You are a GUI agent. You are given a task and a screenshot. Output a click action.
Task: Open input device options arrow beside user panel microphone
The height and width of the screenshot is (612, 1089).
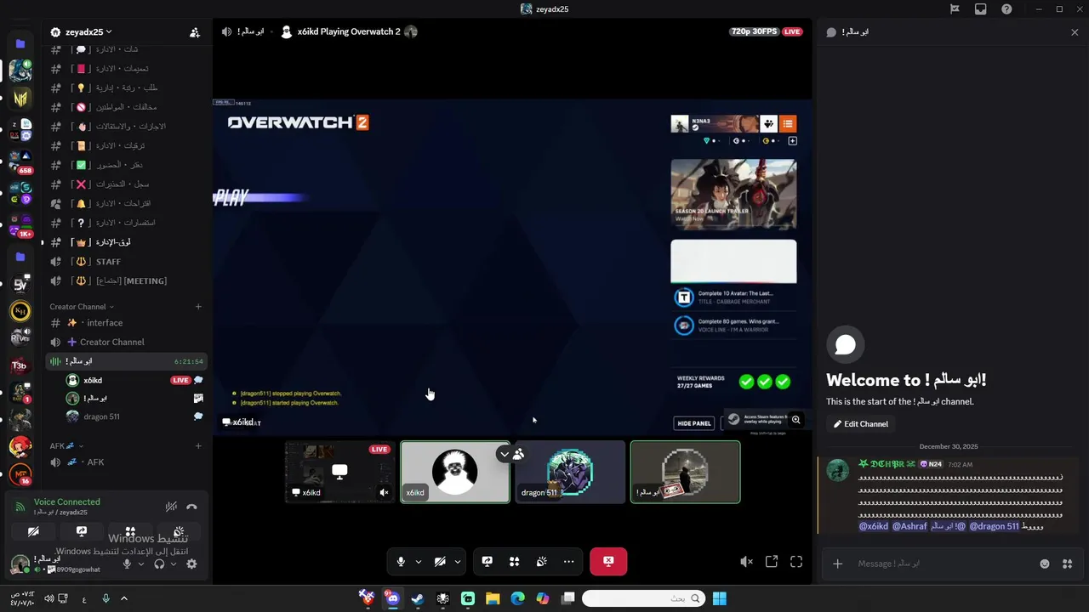click(x=140, y=564)
